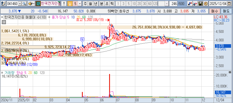The height and width of the screenshot is (103, 233).
Task: Open the chart indicator tool icon
Action: [195, 4]
